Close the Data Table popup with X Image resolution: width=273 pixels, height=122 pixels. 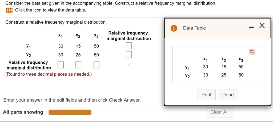tap(262, 26)
